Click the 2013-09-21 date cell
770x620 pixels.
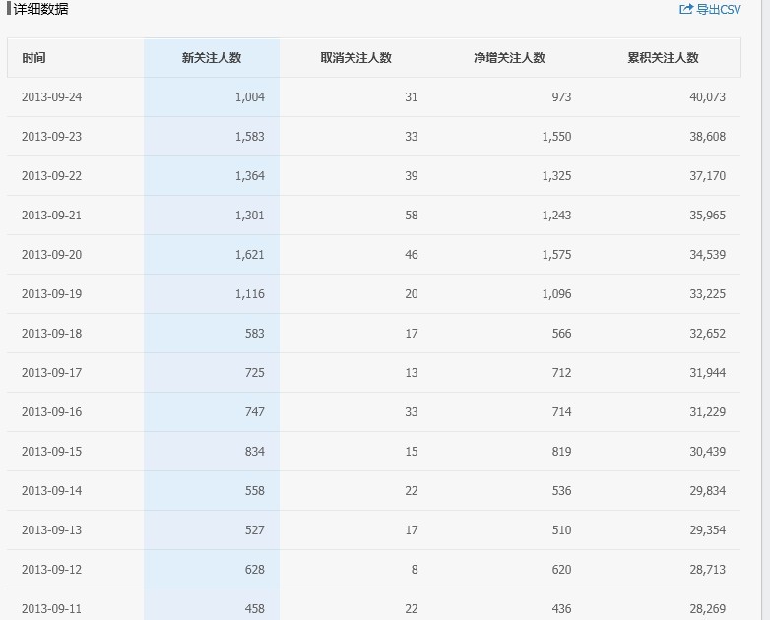point(51,216)
